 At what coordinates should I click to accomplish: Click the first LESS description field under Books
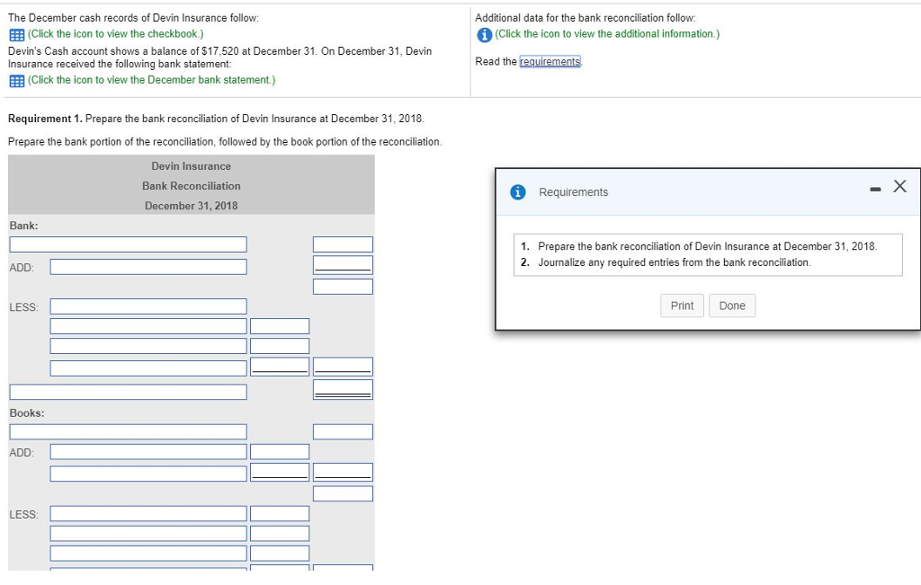148,513
